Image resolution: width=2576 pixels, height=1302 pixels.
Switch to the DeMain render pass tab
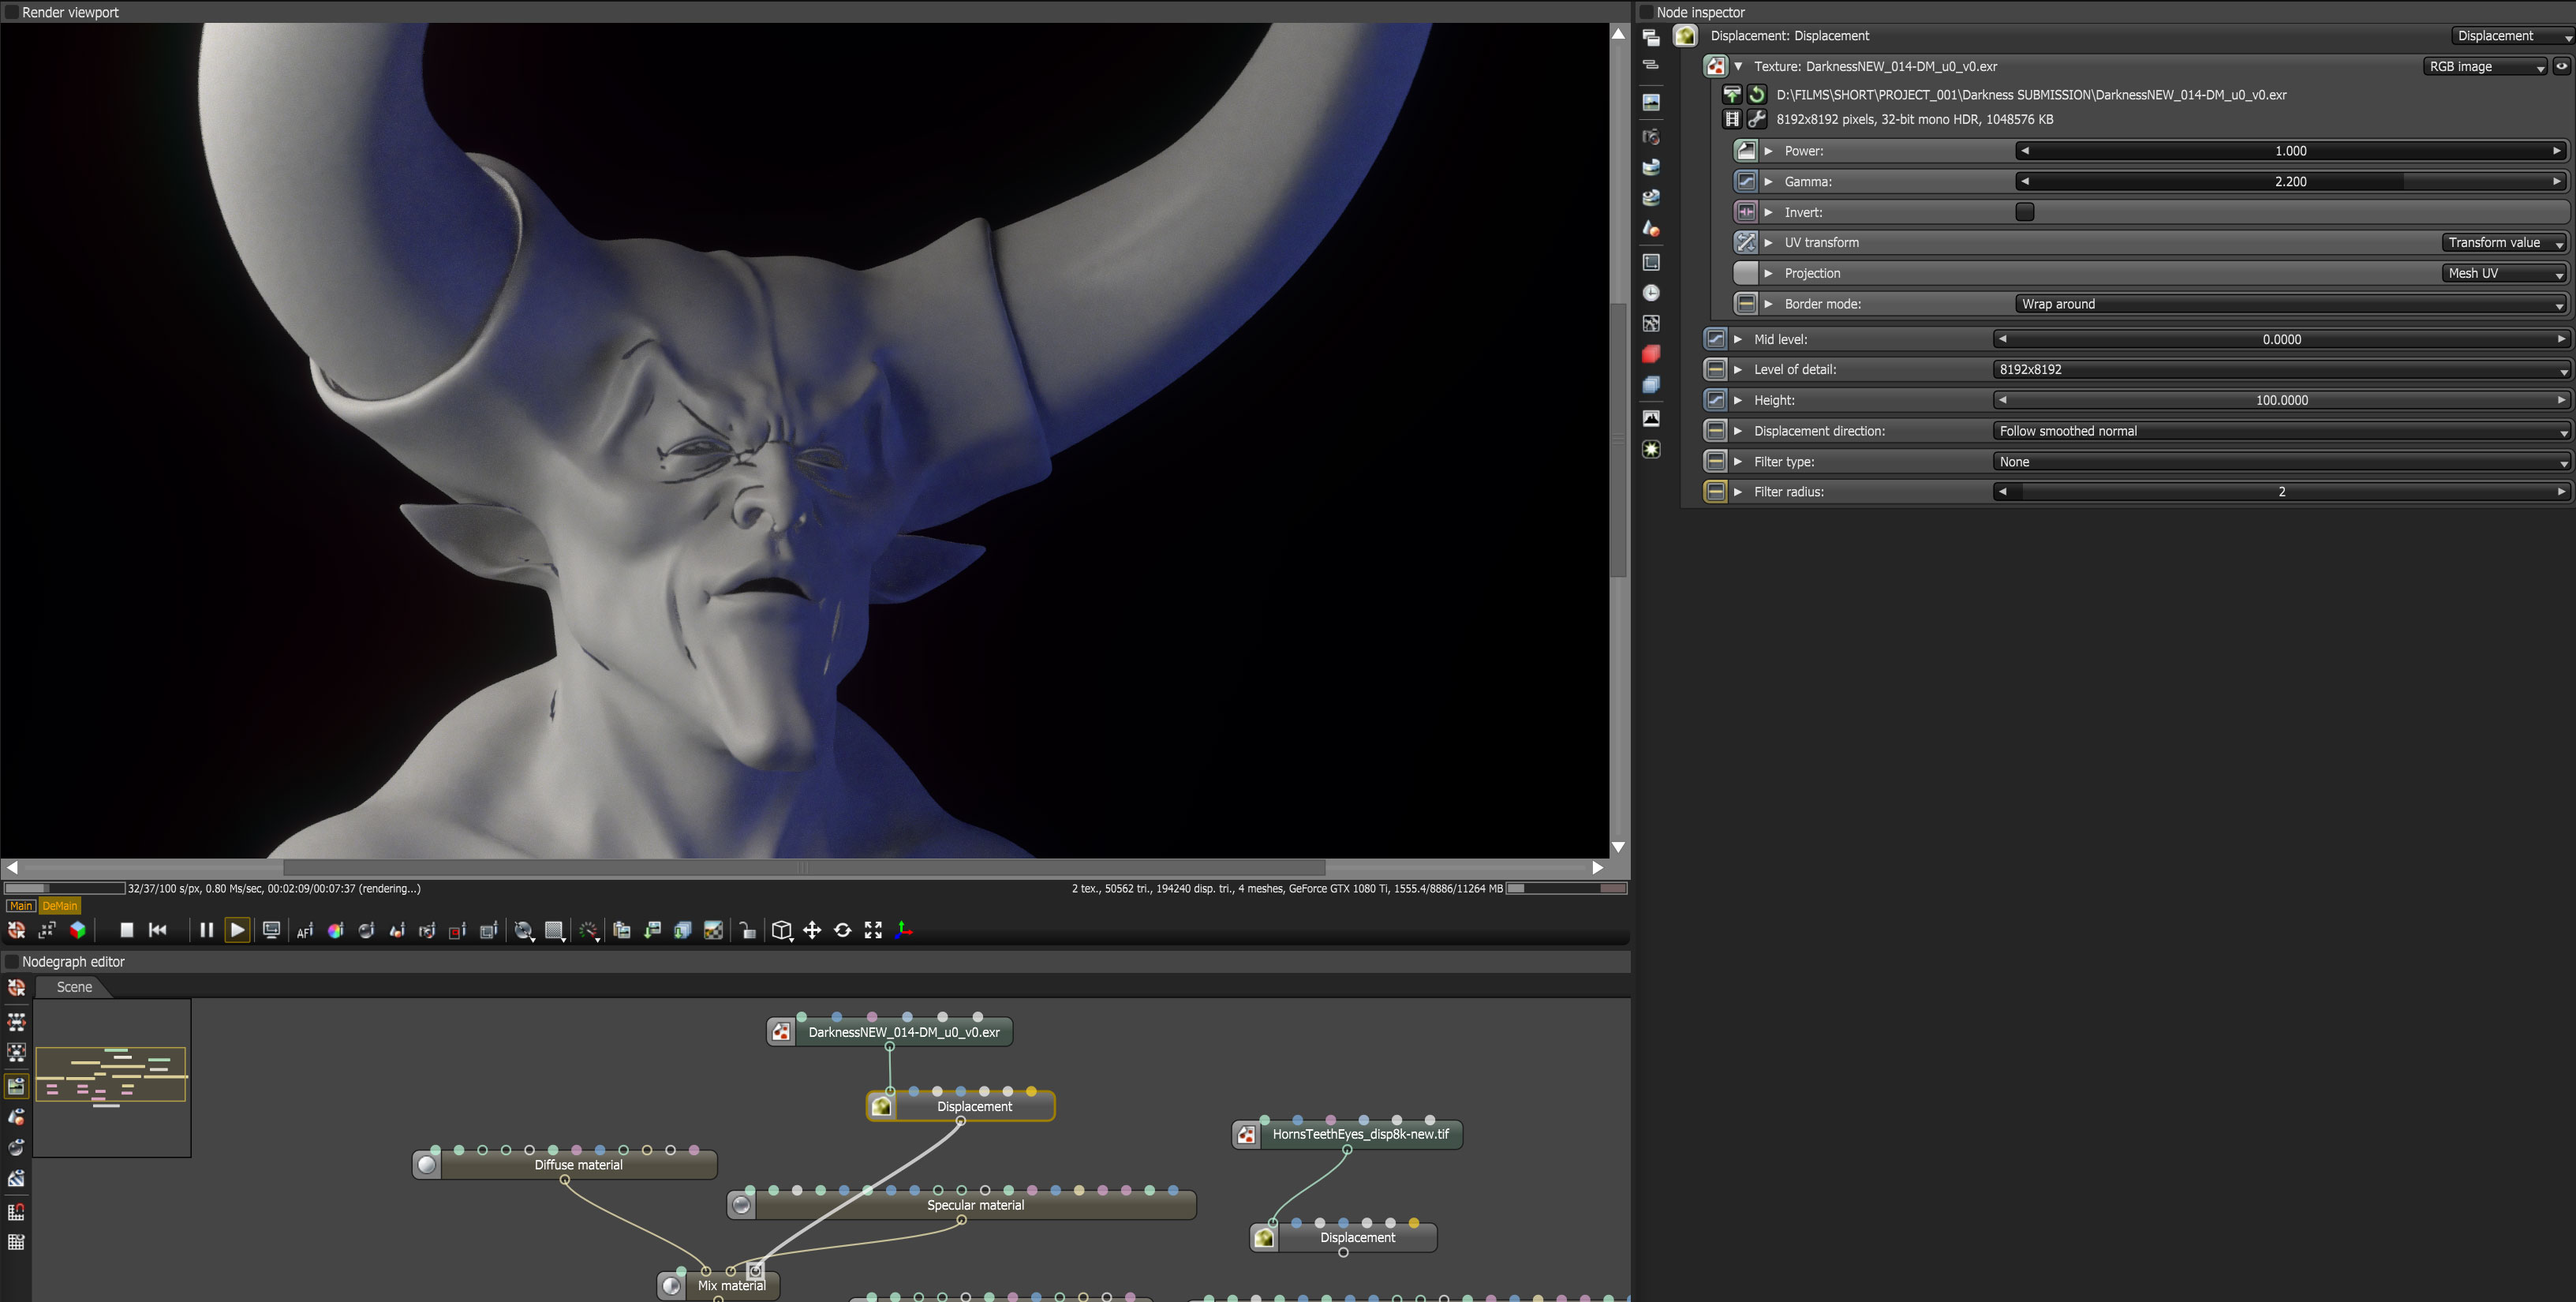(59, 906)
